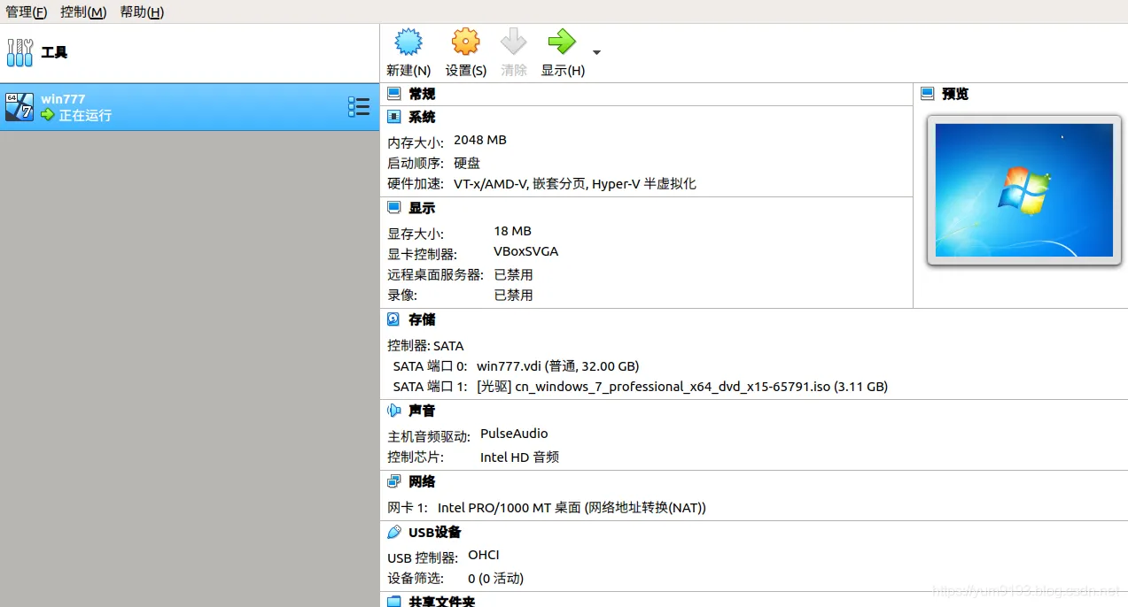Click the Display (显示) monitor icon
Screen dimensions: 1128x607
(x=394, y=208)
